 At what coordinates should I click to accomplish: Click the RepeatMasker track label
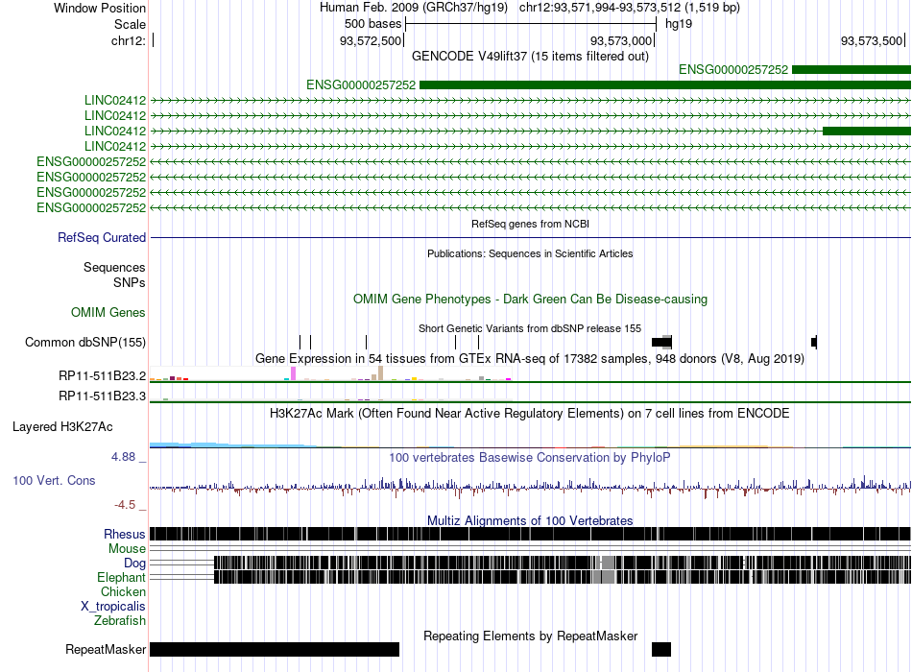point(106,649)
